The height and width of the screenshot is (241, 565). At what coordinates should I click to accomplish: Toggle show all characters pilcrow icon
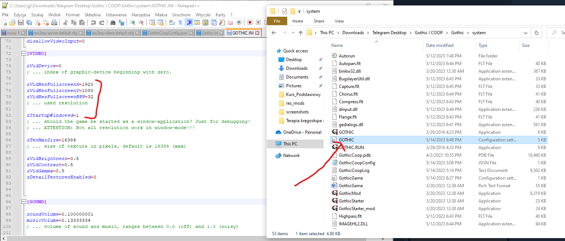point(180,23)
